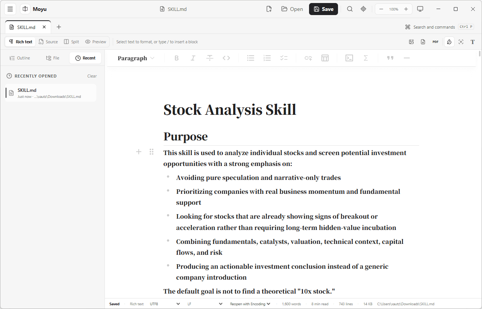Expand the Reopen with Encoding menu
482x309 pixels.
pos(250,304)
